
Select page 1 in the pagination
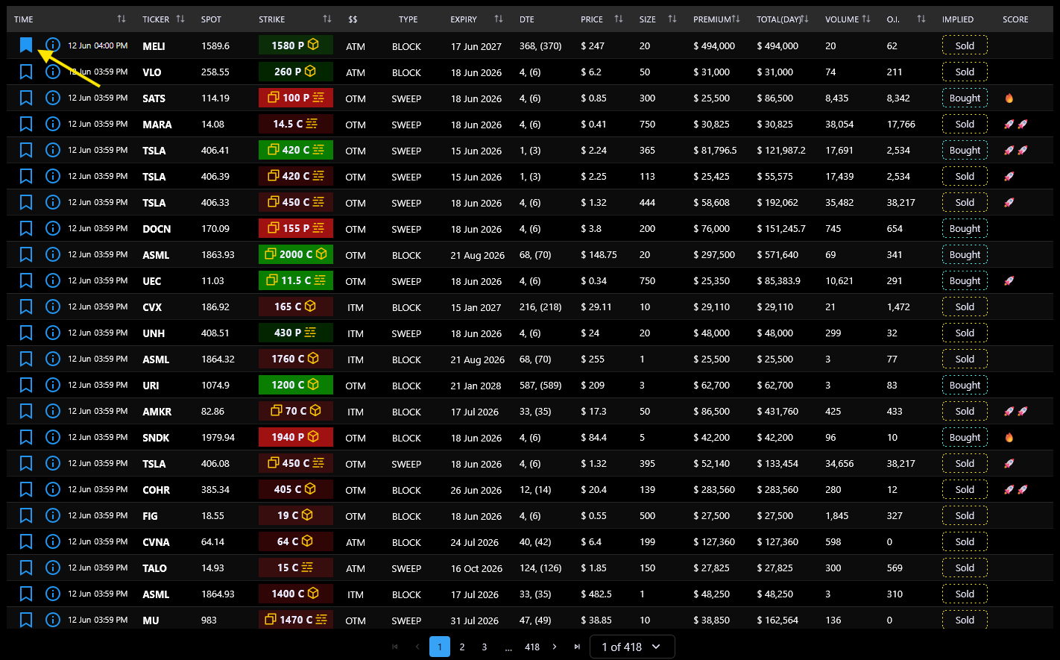440,647
